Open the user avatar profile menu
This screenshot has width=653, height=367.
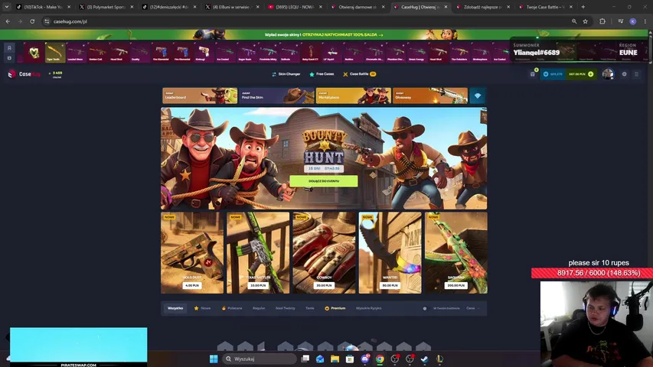pyautogui.click(x=608, y=74)
